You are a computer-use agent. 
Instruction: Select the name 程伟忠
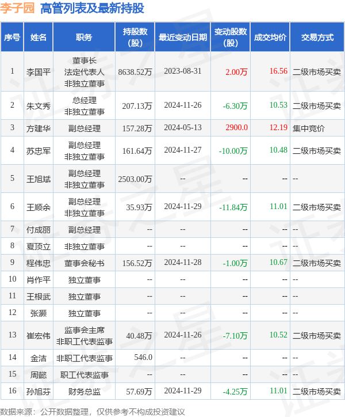click(39, 263)
